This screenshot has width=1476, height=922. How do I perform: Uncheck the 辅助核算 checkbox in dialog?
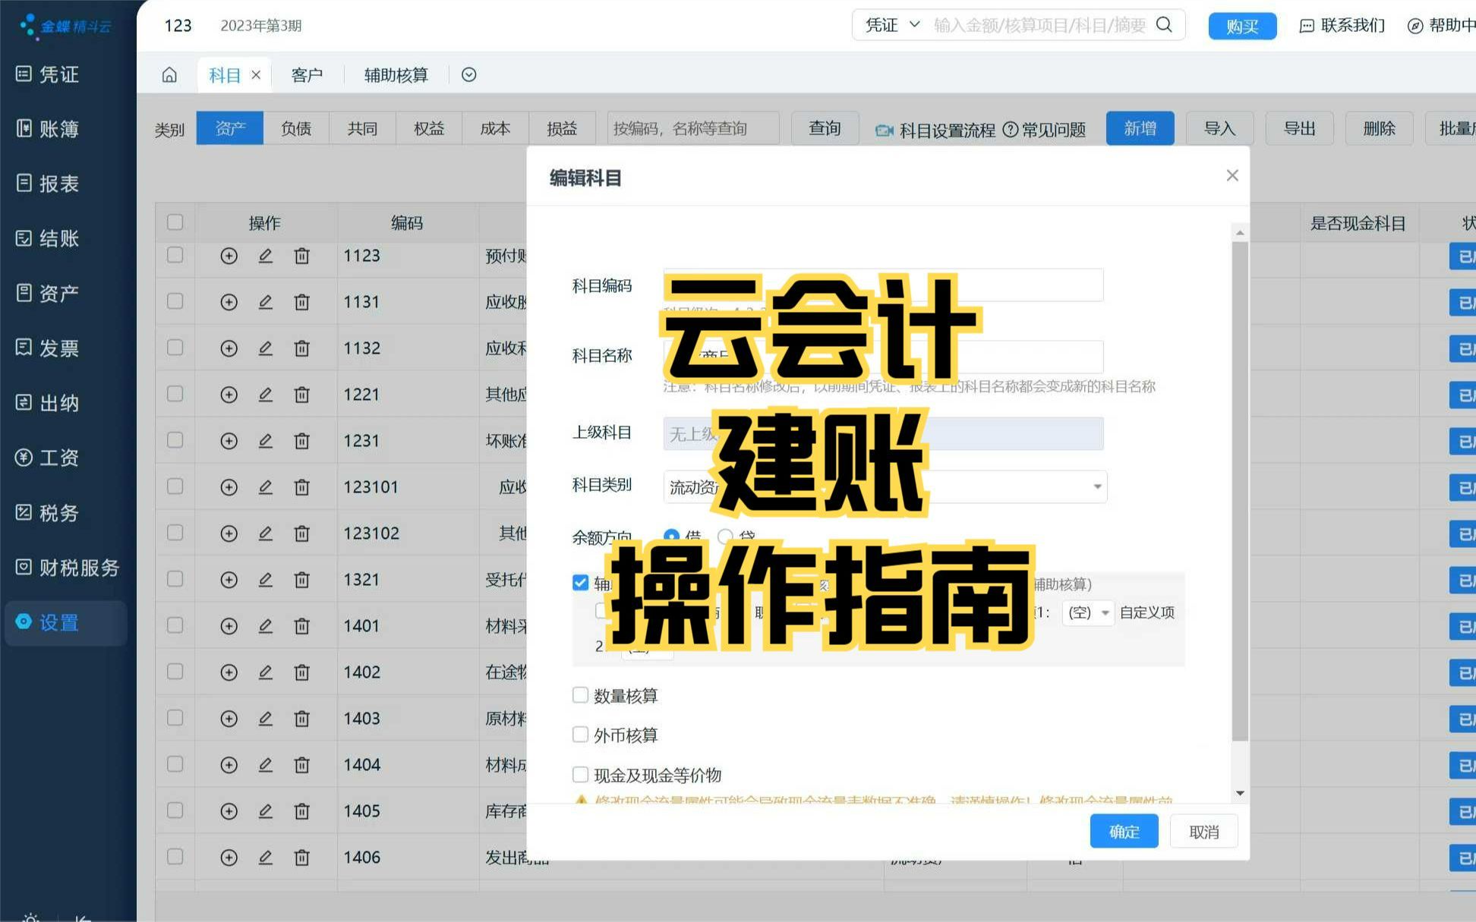point(580,583)
